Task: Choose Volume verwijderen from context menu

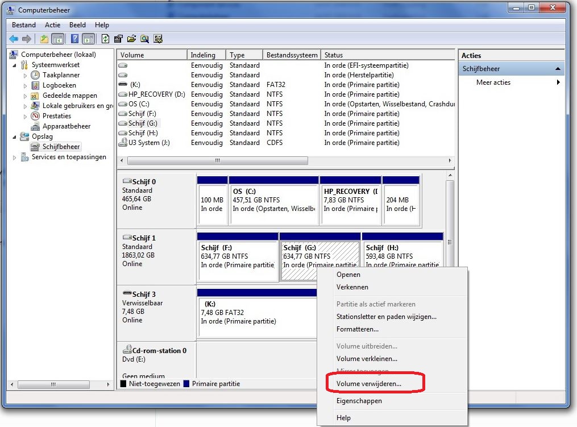Action: click(368, 384)
